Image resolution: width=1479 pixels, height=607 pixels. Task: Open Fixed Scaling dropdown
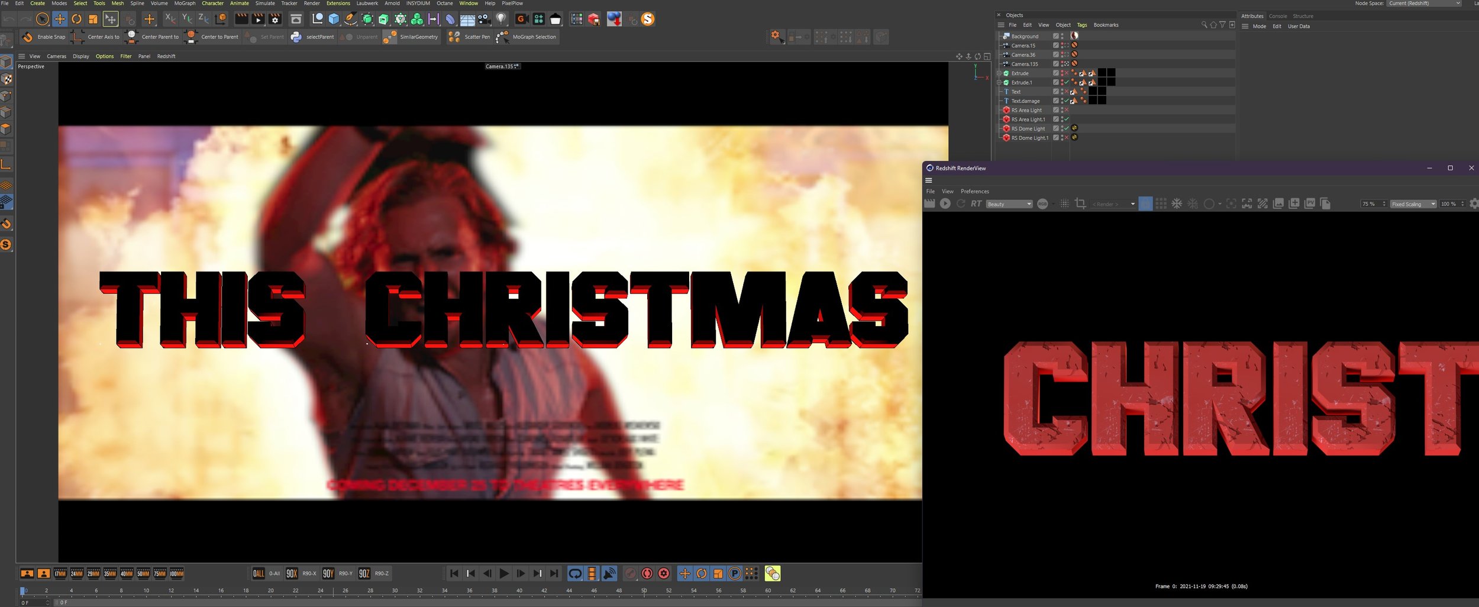1413,204
